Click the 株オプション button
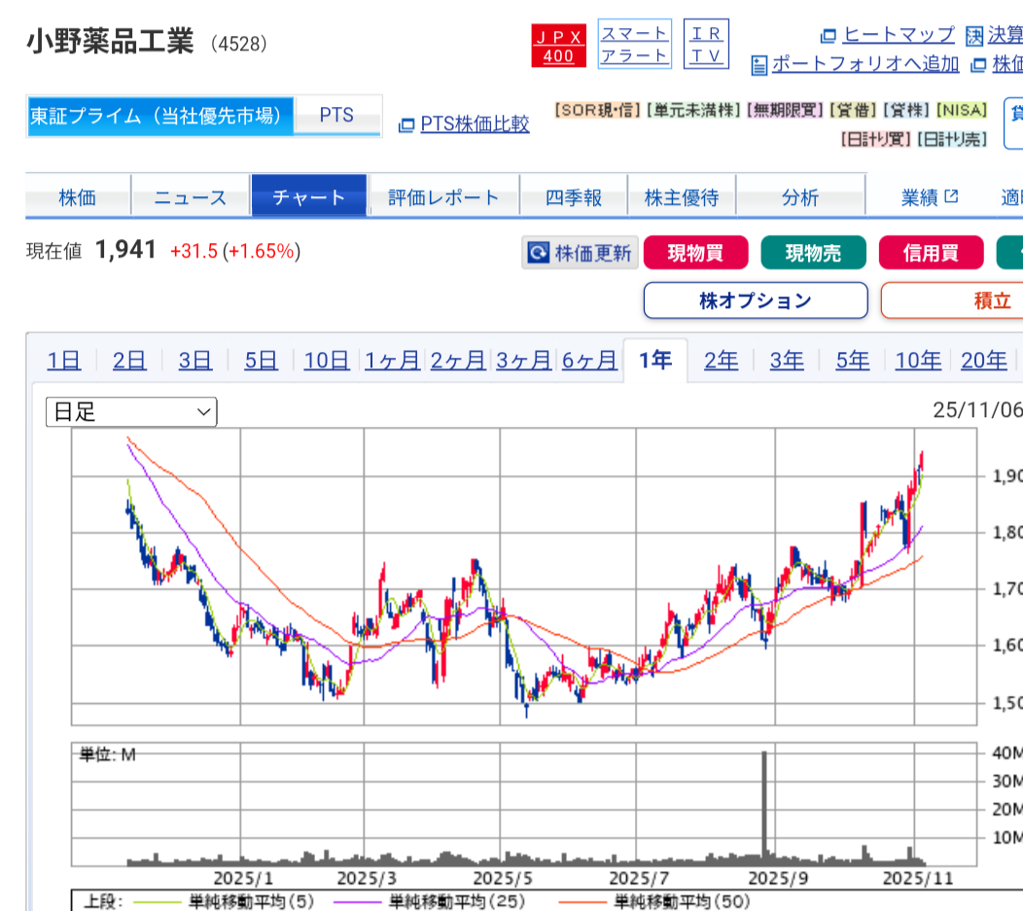The width and height of the screenshot is (1023, 911). (756, 300)
